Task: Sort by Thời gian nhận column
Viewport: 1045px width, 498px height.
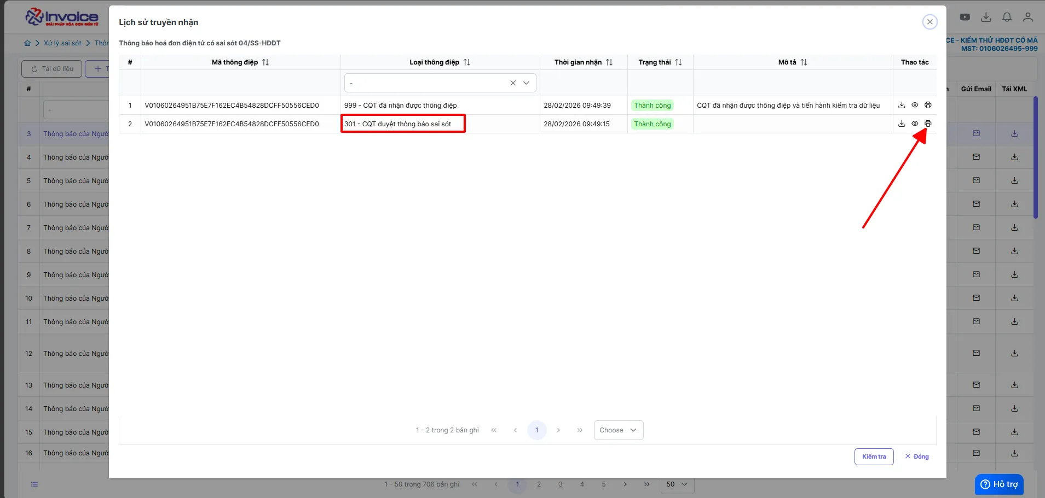Action: (x=609, y=62)
